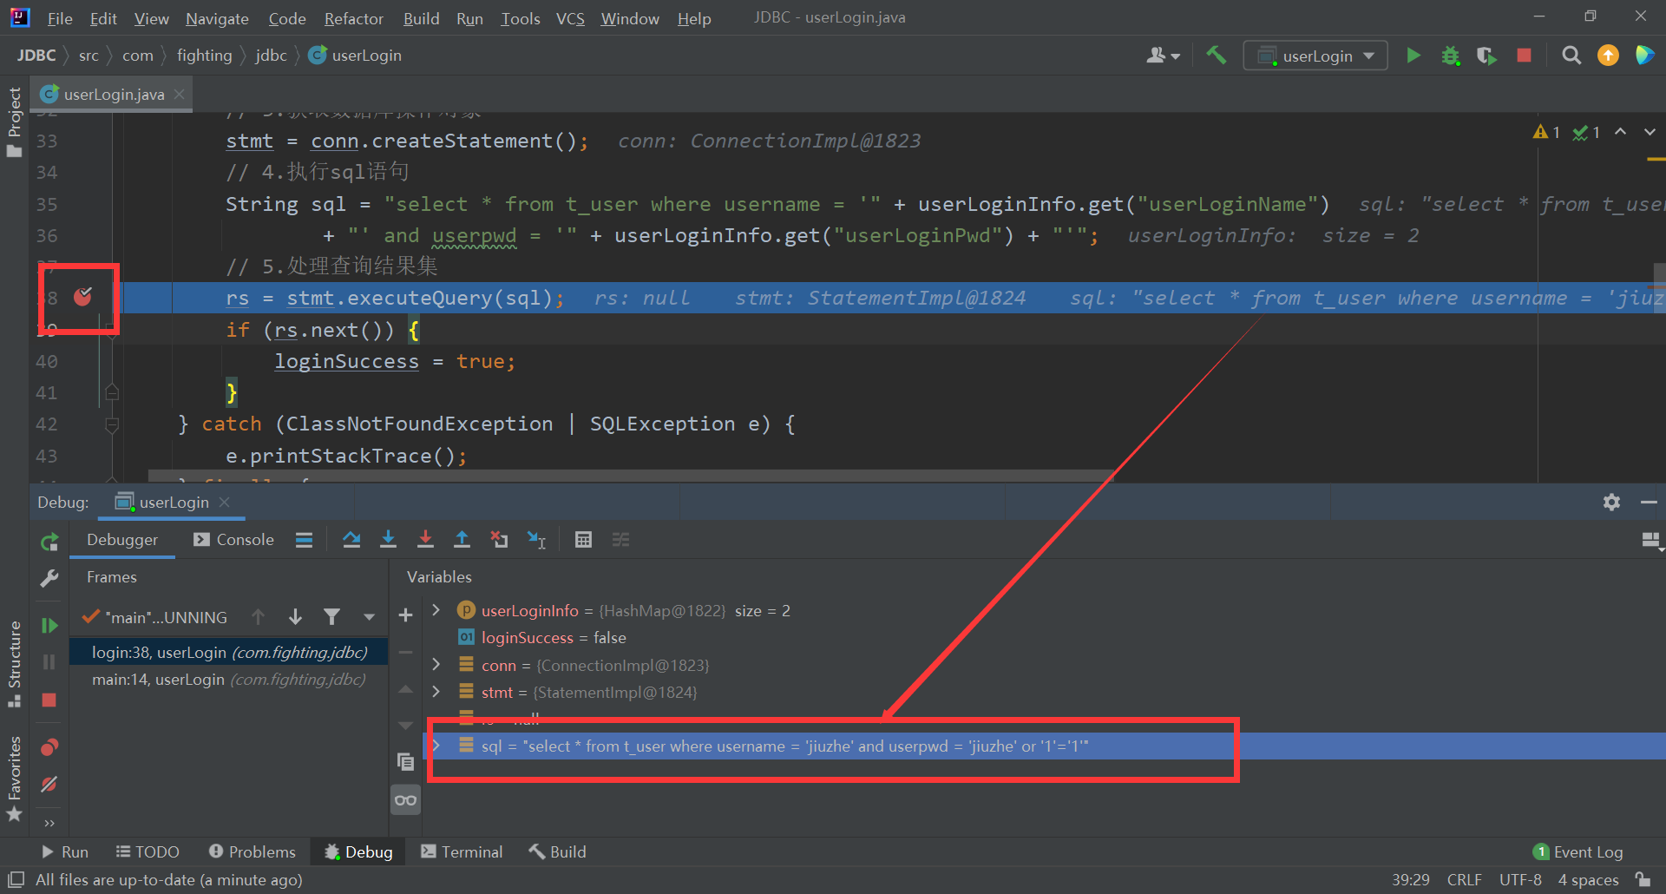Add new watch with plus icon
The image size is (1666, 894).
pos(405,615)
